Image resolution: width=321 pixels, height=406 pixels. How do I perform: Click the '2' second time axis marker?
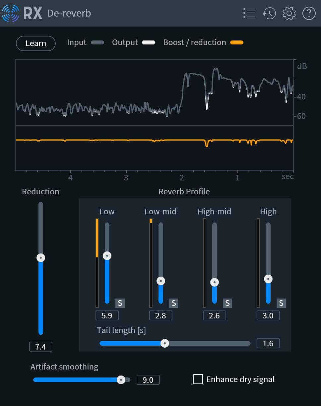182,177
